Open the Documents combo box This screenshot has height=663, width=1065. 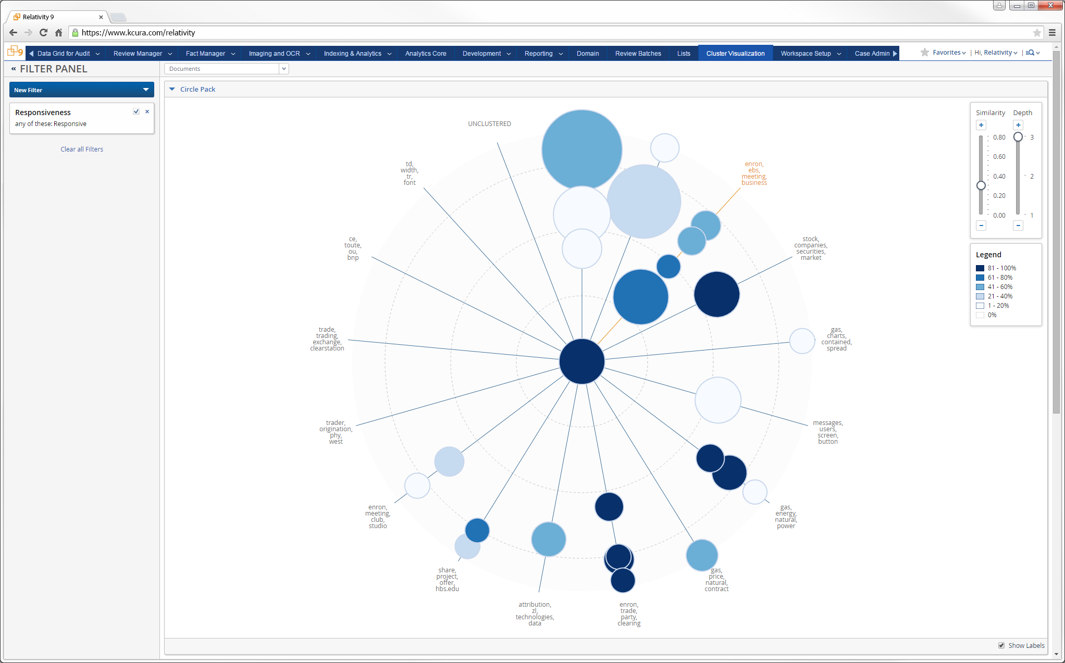[283, 69]
